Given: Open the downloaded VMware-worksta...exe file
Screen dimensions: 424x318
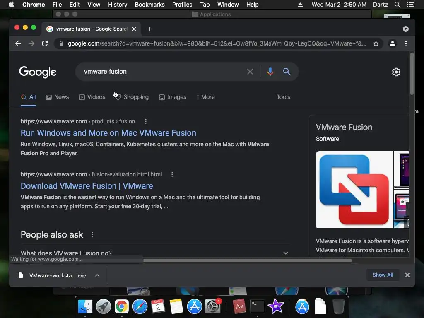Looking at the screenshot, I should pos(53,275).
